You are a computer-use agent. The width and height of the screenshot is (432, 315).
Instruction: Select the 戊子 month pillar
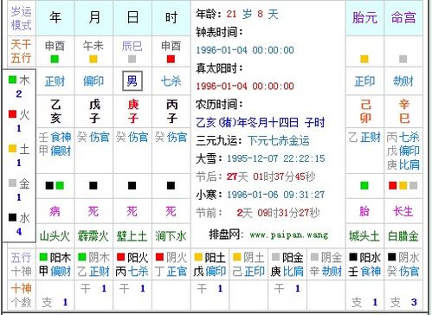[94, 111]
